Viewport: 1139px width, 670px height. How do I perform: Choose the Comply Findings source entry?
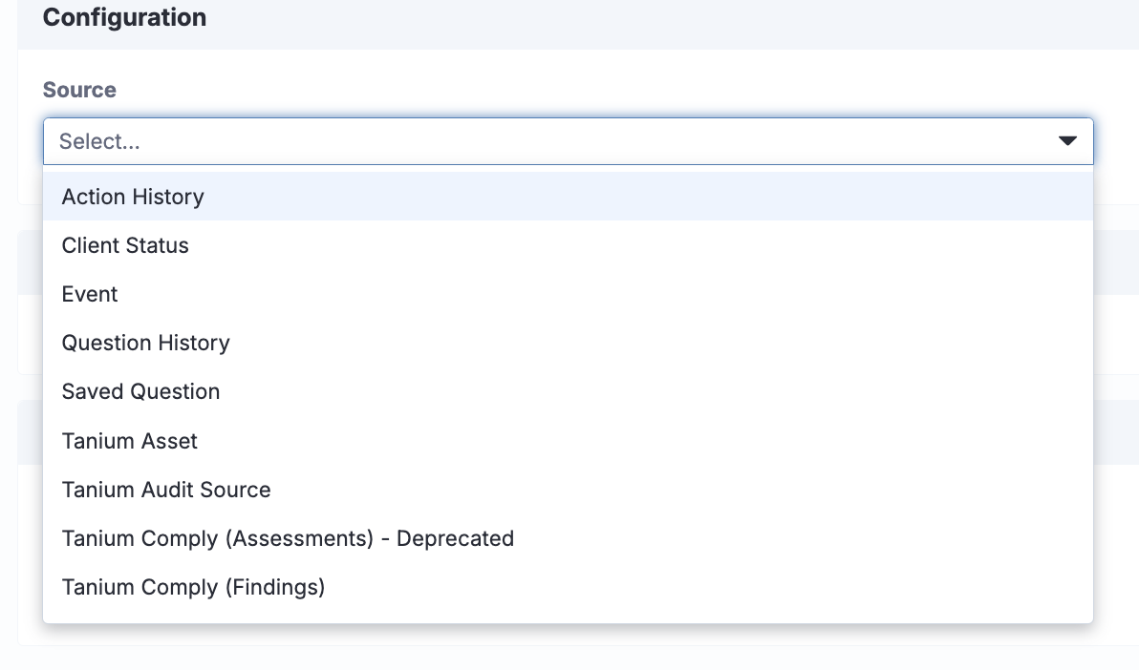point(193,587)
